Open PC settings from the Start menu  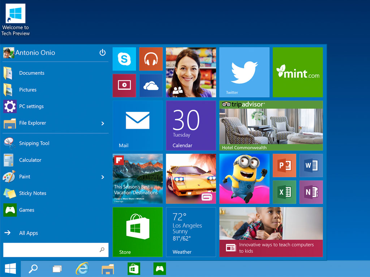point(31,106)
